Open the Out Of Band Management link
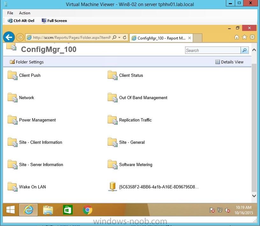The image size is (260, 226). pos(143,98)
